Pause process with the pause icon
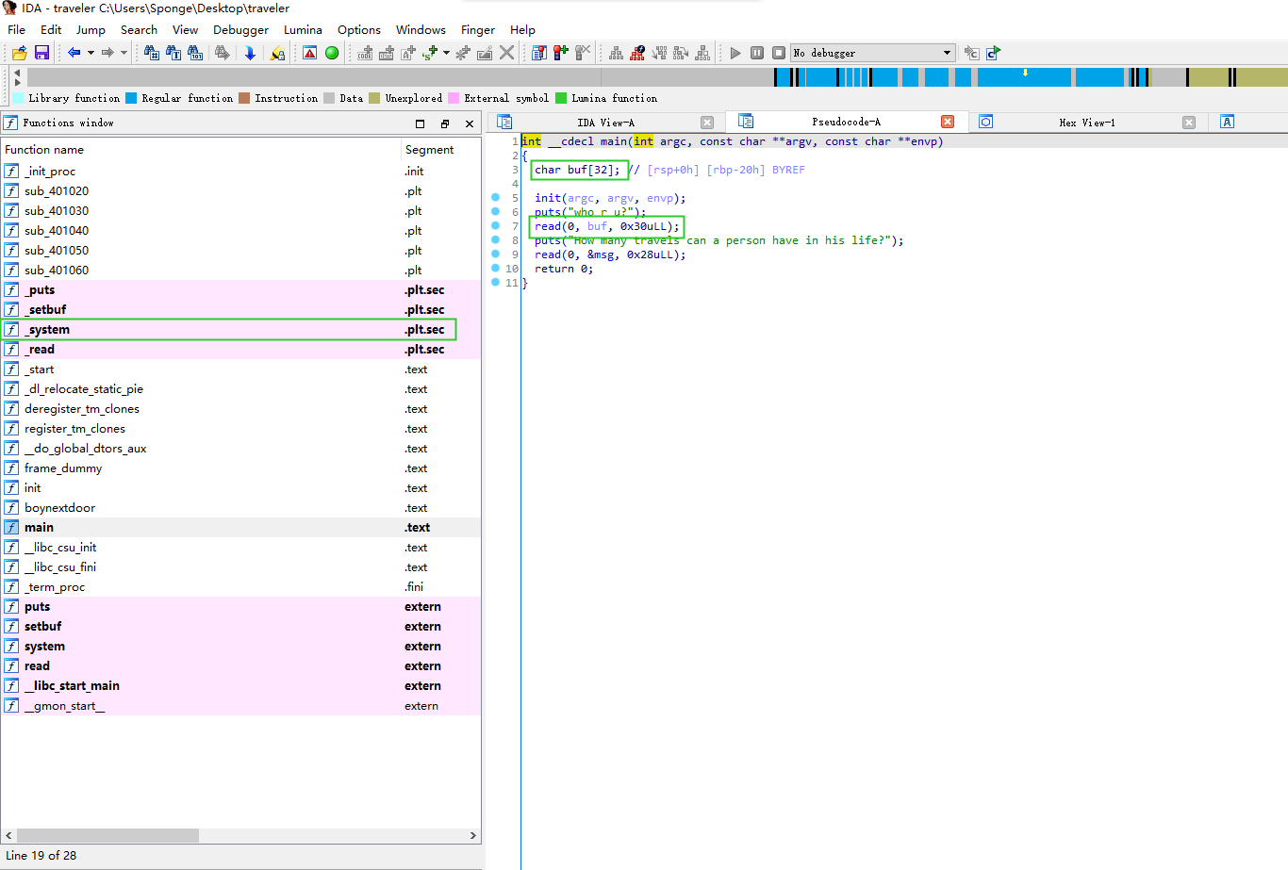The height and width of the screenshot is (870, 1288). [x=757, y=53]
